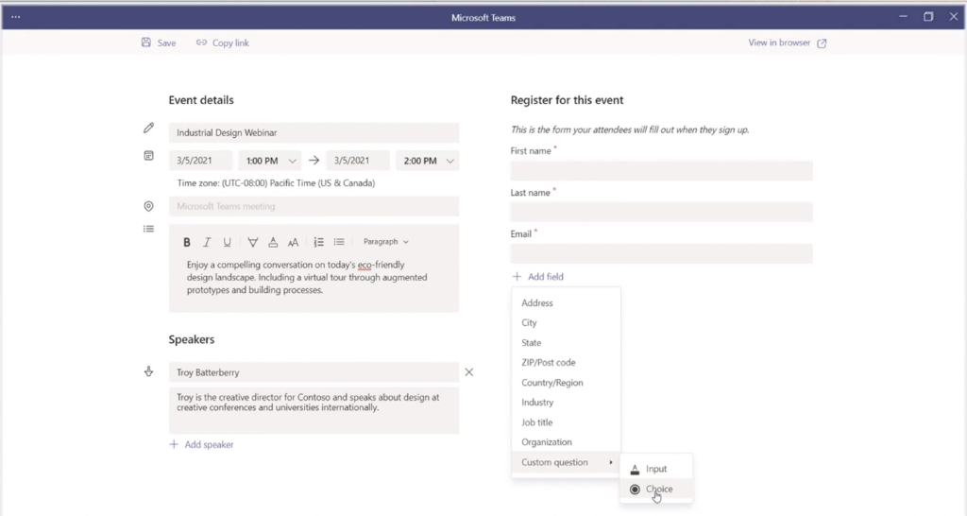Open View in browser external icon

(822, 43)
